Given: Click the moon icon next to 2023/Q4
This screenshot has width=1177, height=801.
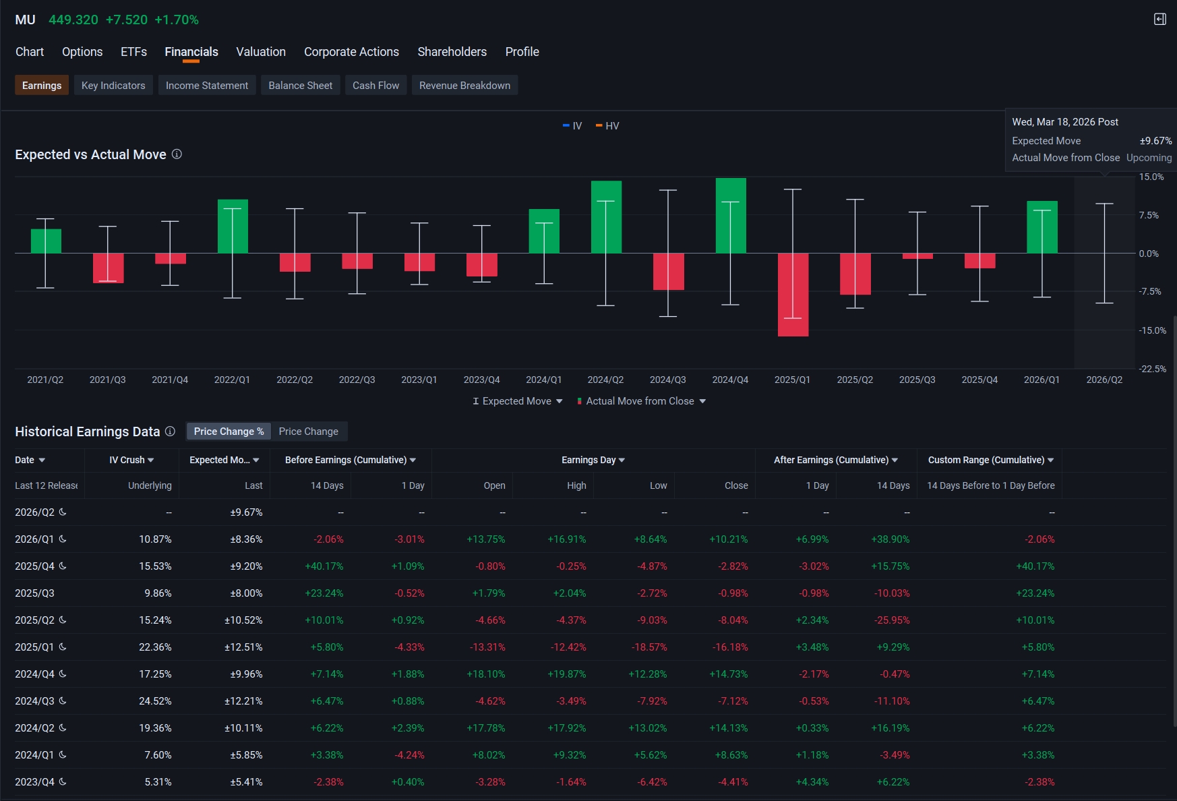Looking at the screenshot, I should tap(63, 781).
